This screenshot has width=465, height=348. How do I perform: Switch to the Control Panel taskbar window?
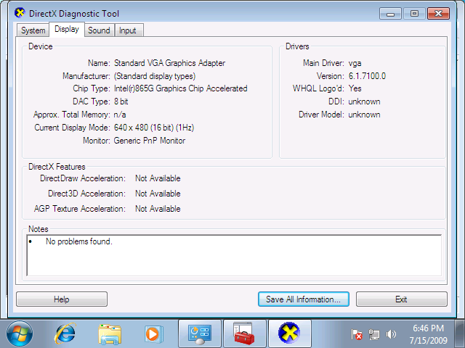coord(199,333)
